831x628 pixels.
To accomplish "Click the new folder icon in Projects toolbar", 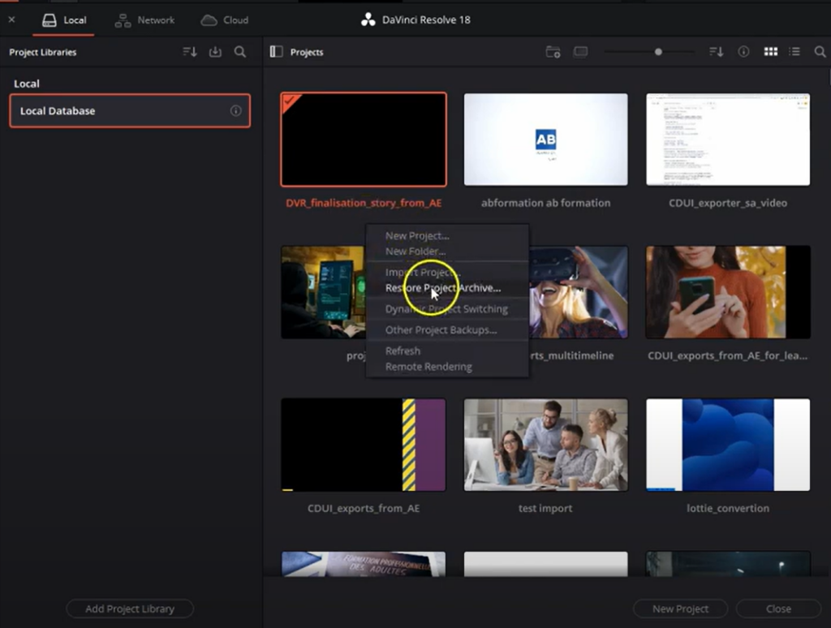I will [x=553, y=52].
